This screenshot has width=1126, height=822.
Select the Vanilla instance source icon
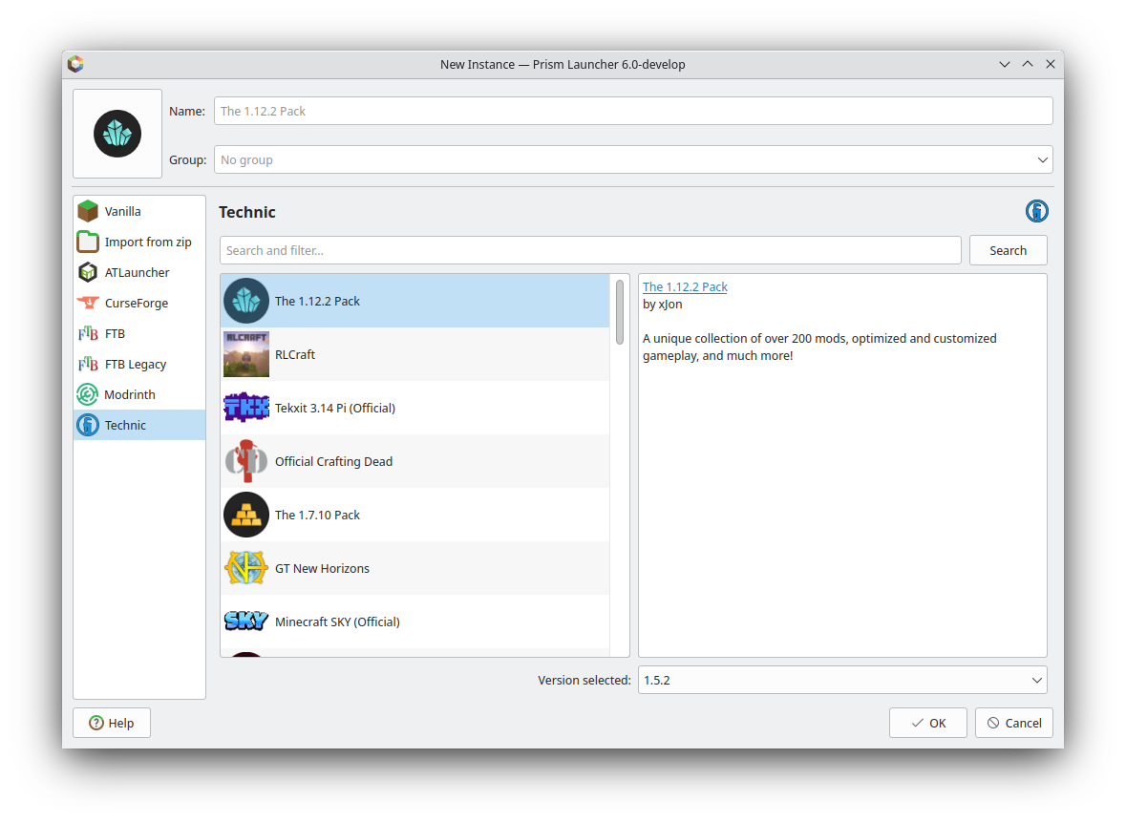tap(90, 210)
